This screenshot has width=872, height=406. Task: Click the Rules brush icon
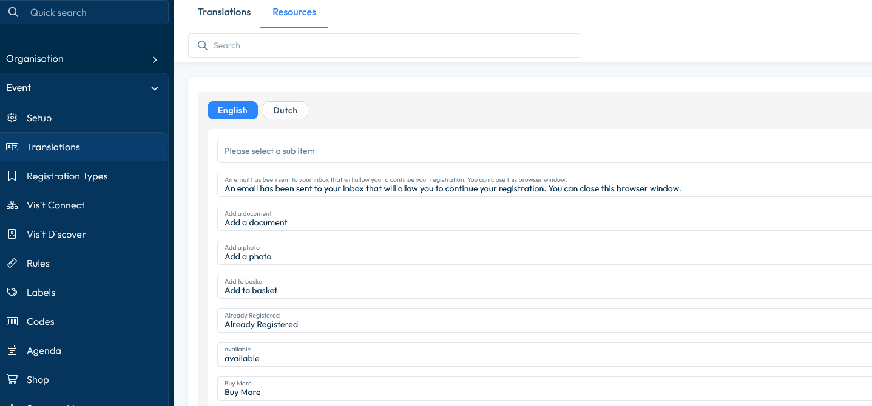point(12,263)
